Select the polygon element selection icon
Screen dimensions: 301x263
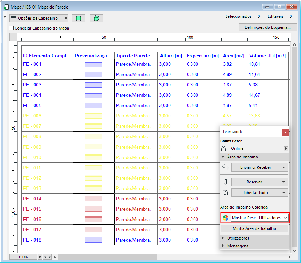pos(96,18)
